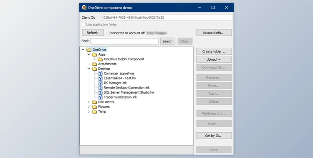The width and height of the screenshot is (313, 158).
Task: Click into the Find text field
Action: click(x=124, y=41)
